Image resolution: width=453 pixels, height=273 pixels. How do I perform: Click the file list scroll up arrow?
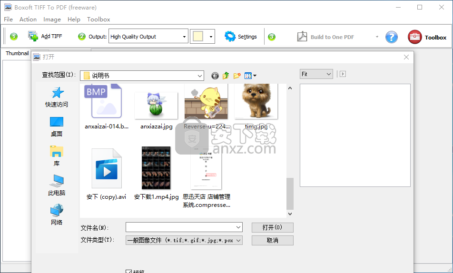pos(290,88)
